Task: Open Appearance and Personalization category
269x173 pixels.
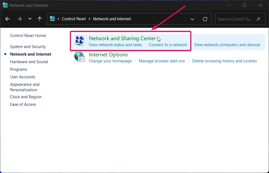Action: pyautogui.click(x=25, y=87)
